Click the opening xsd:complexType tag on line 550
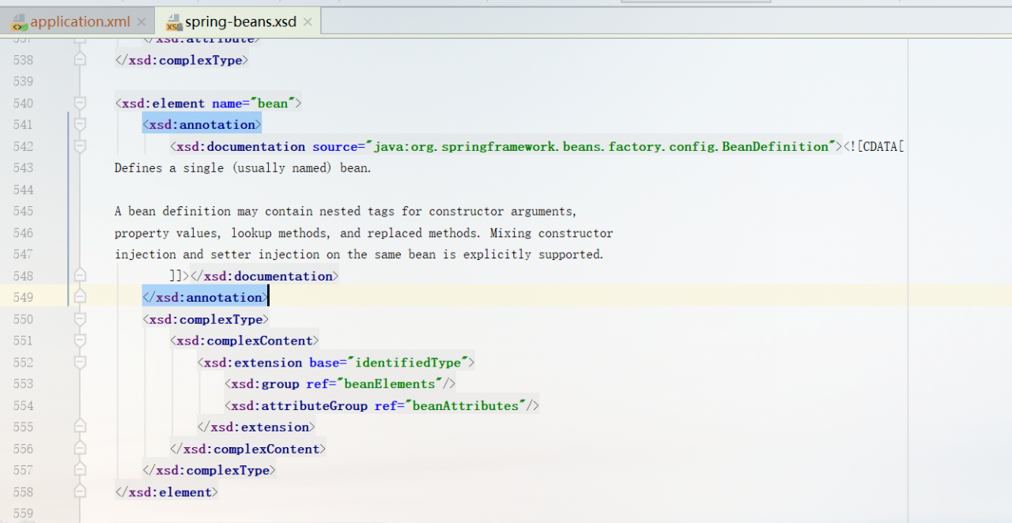The width and height of the screenshot is (1012, 523). tap(206, 319)
